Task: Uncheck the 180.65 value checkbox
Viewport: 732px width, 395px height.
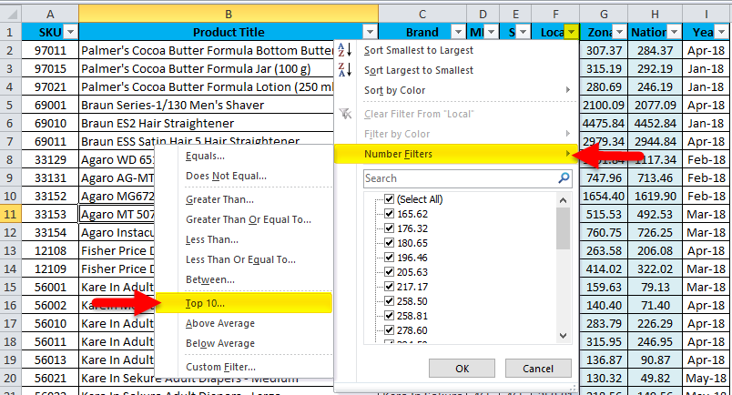Action: pyautogui.click(x=390, y=243)
